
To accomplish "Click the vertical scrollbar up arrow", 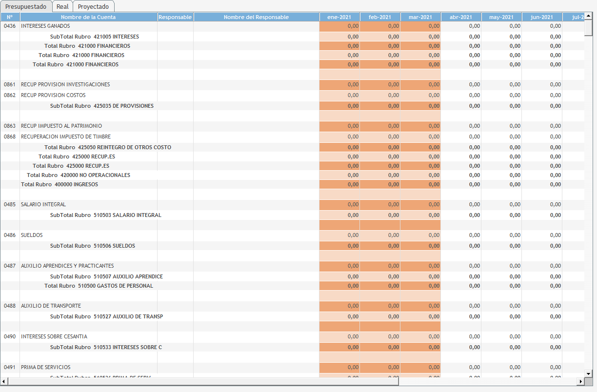I will pyautogui.click(x=589, y=17).
